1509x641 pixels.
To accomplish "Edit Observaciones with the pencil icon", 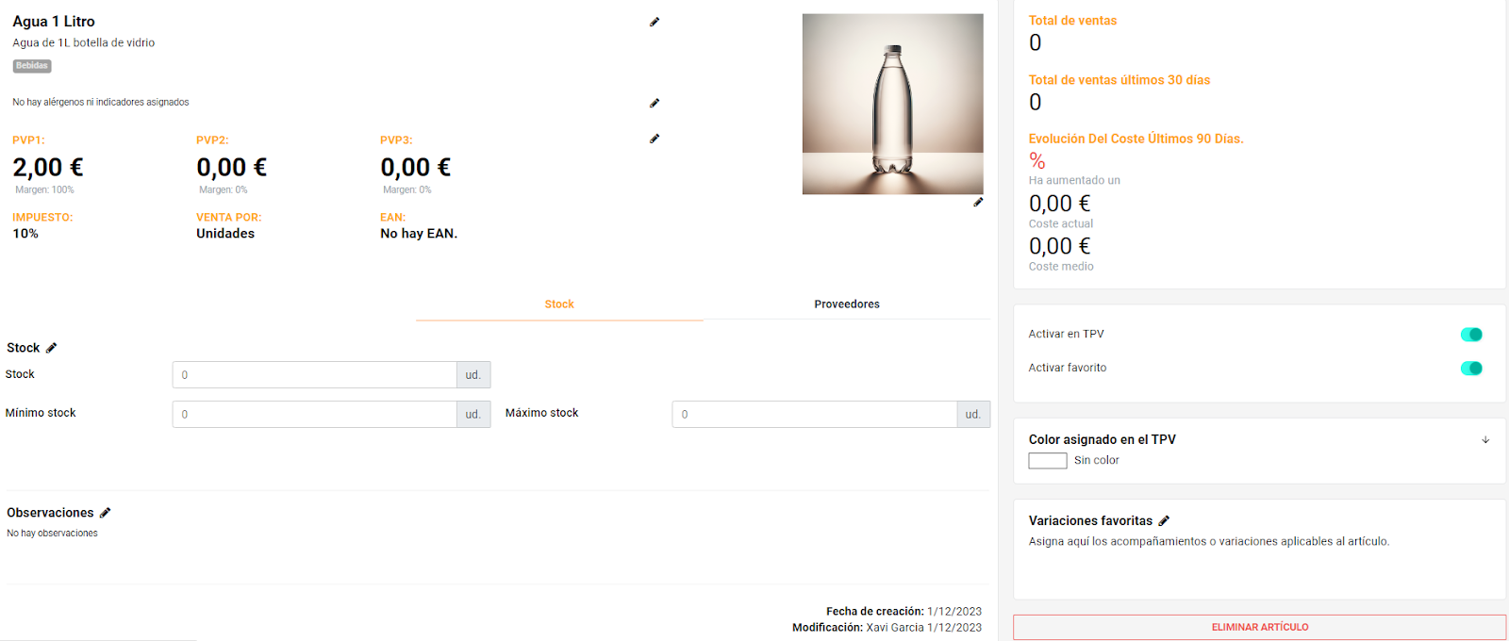I will 106,513.
